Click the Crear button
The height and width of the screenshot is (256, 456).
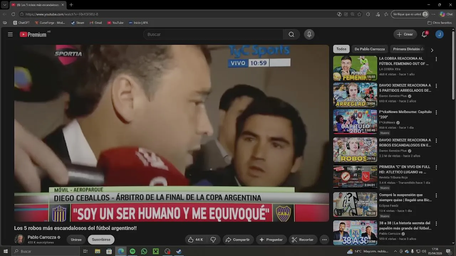coord(405,34)
